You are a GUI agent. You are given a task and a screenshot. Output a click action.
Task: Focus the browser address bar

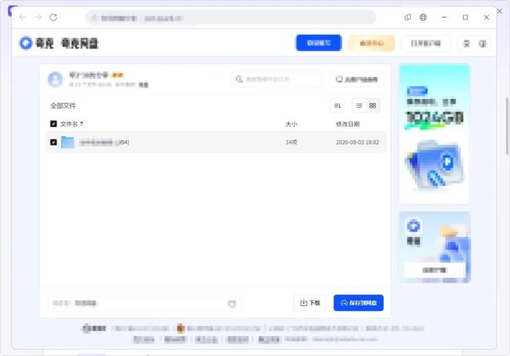click(x=230, y=17)
